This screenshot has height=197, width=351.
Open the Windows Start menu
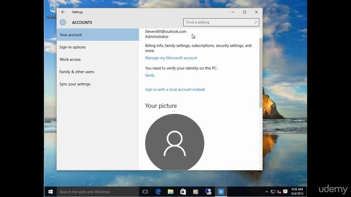(50, 192)
